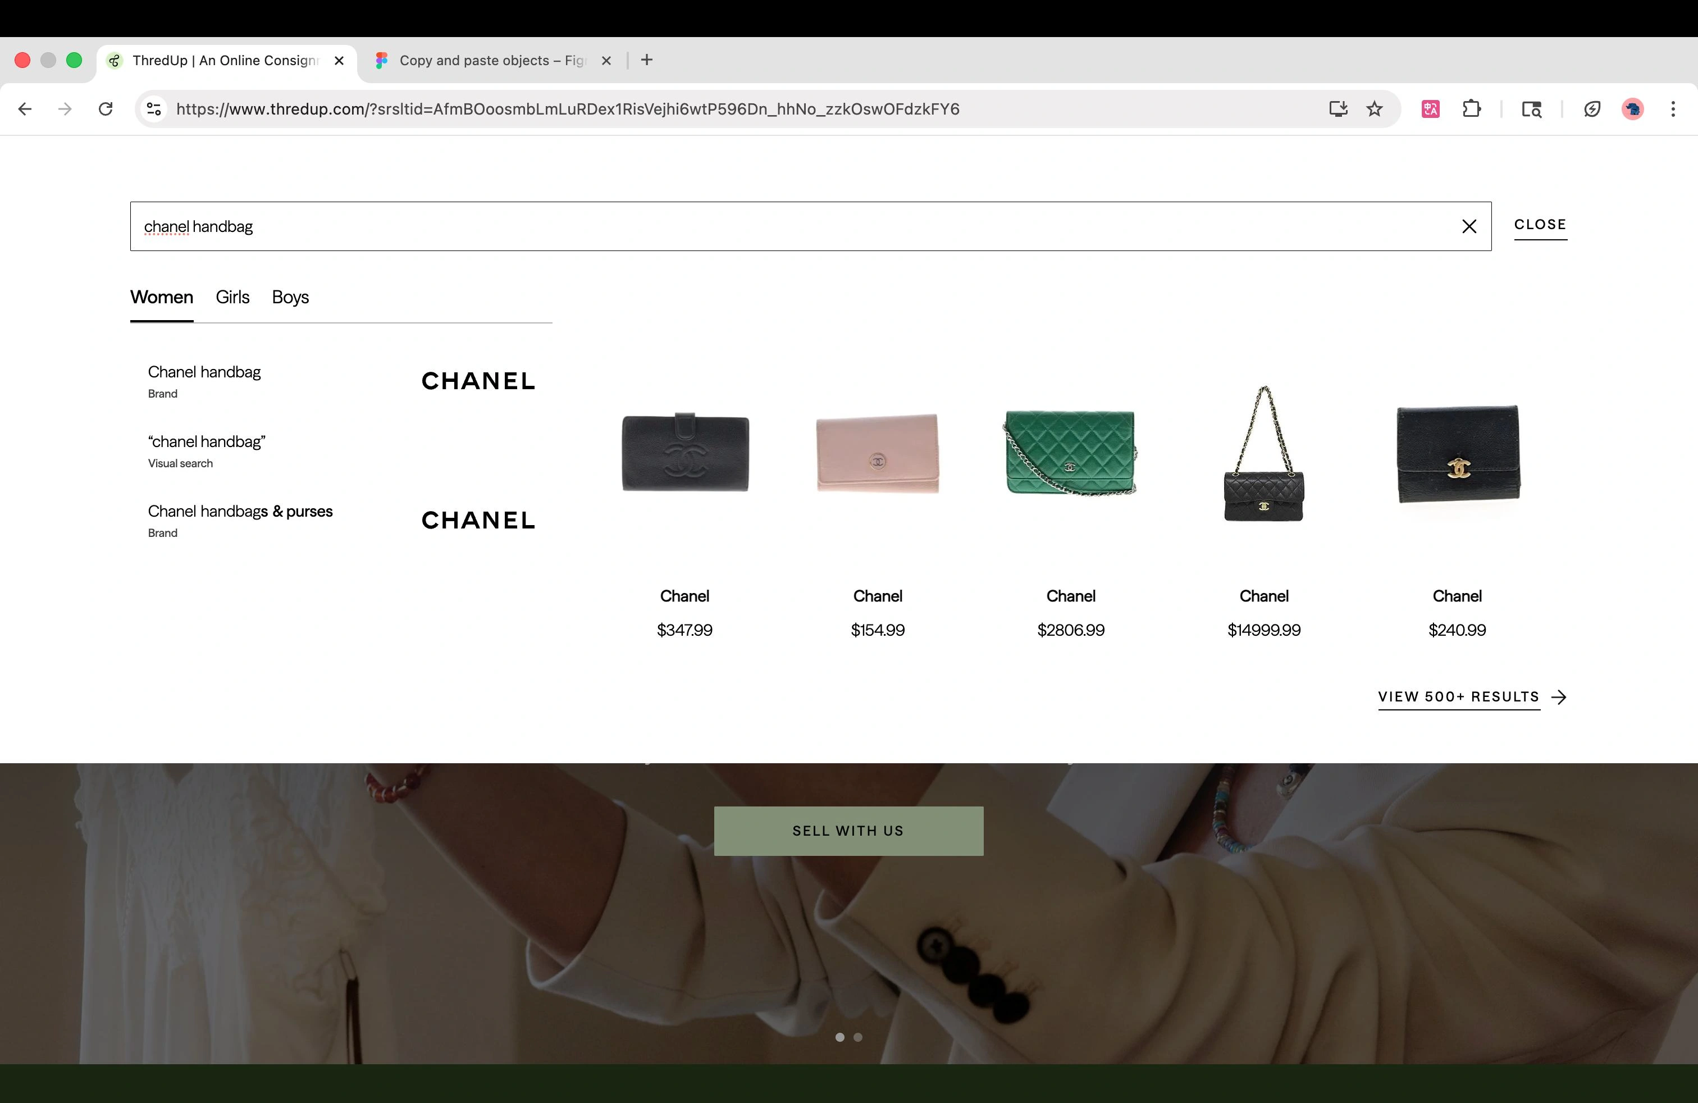
Task: Click the CHANEL logo beside Chanel handbag suggestion
Action: [x=478, y=381]
